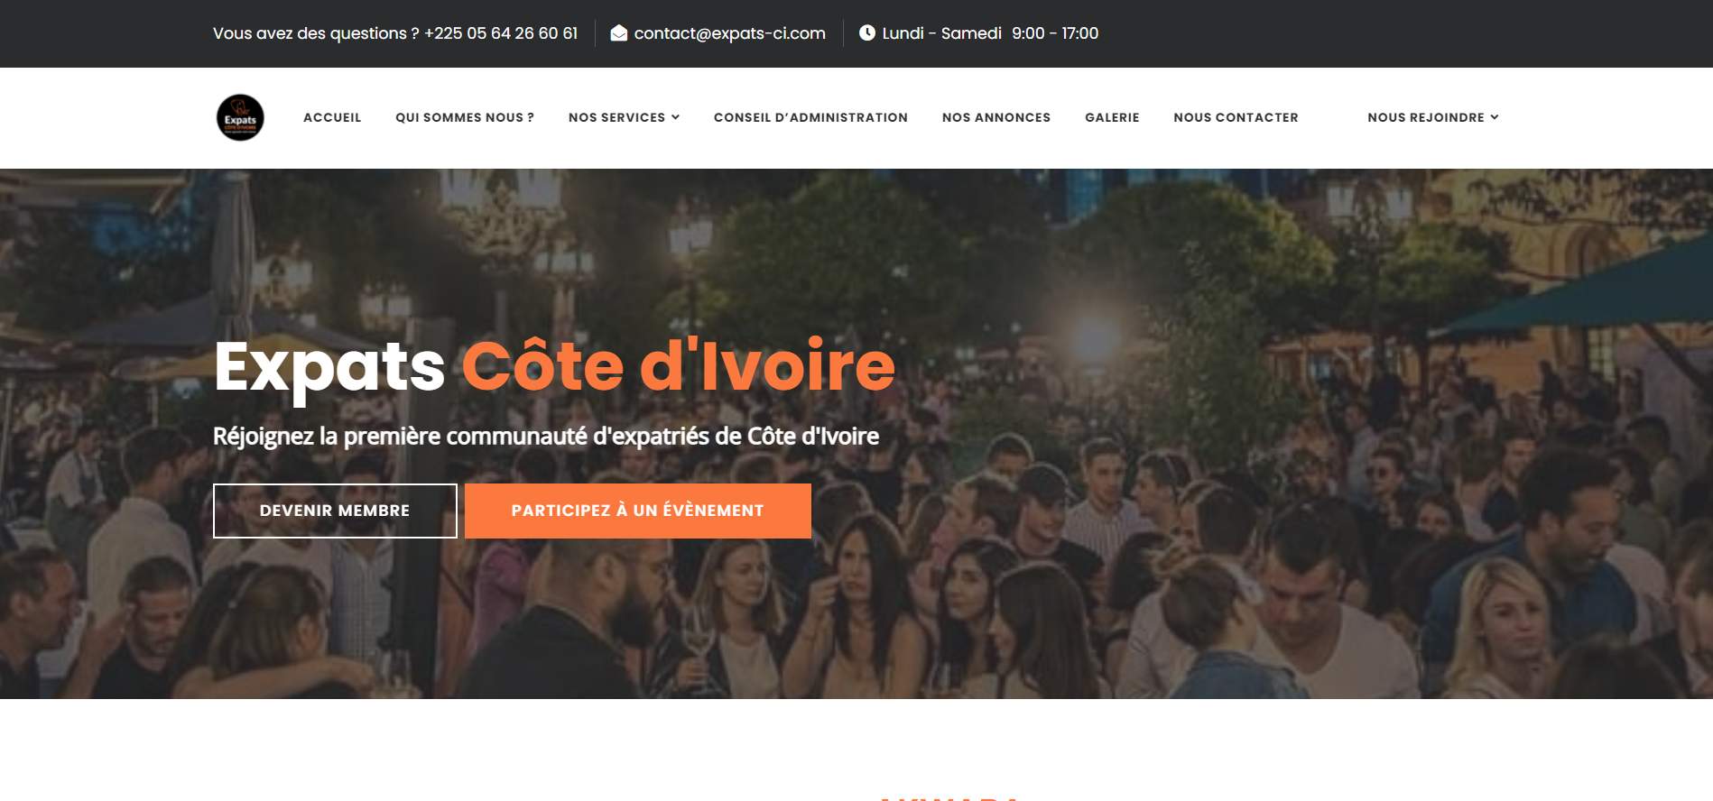Click the Nos Services menu label
Image resolution: width=1713 pixels, height=801 pixels.
click(616, 117)
